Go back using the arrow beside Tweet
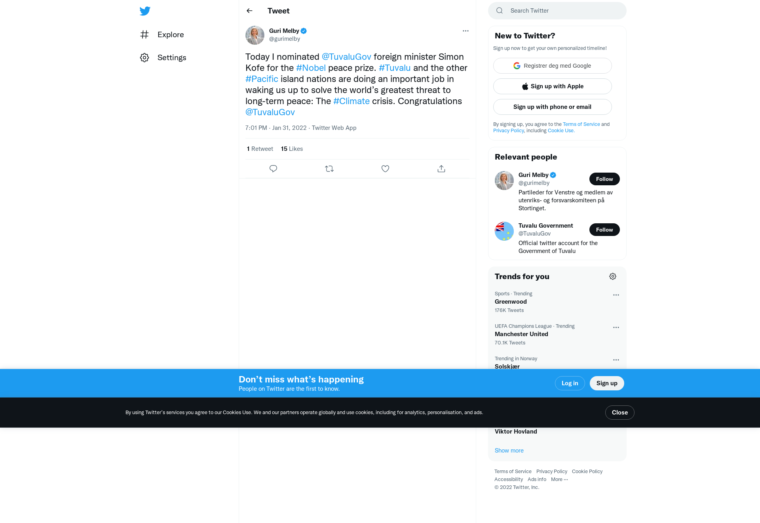 pyautogui.click(x=249, y=11)
